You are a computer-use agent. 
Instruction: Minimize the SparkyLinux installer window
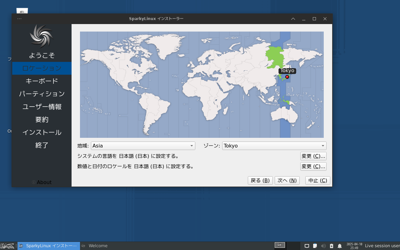(304, 19)
